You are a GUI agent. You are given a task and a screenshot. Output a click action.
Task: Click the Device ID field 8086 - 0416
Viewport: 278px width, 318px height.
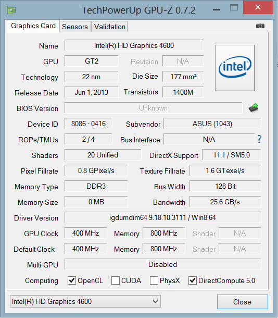[89, 124]
